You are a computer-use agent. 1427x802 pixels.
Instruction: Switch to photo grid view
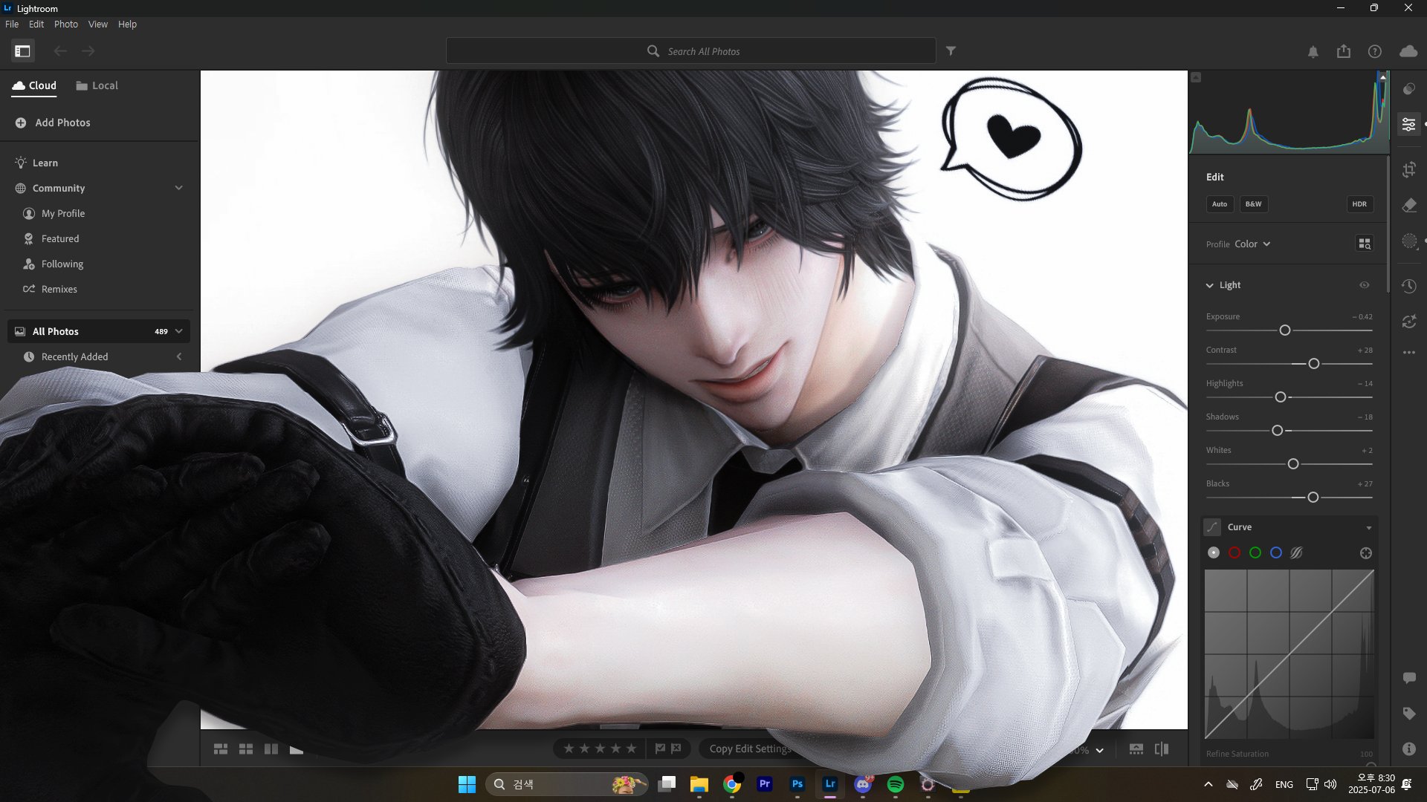tap(221, 749)
